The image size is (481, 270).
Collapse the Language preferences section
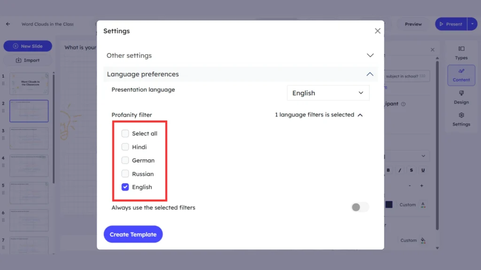click(370, 74)
